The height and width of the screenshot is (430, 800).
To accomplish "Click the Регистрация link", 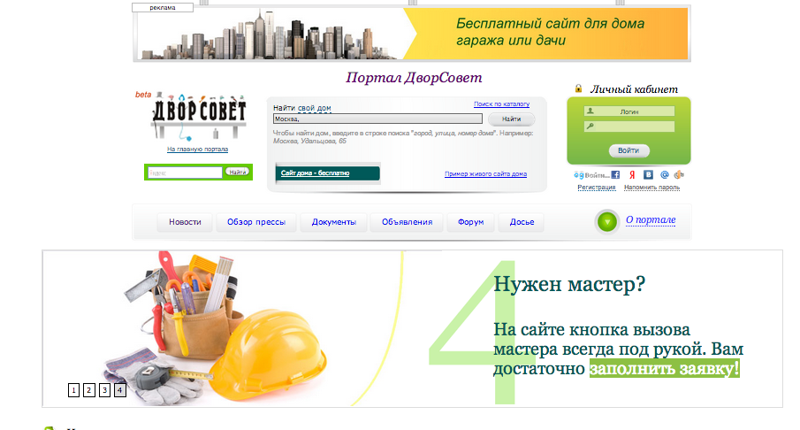I will click(596, 188).
